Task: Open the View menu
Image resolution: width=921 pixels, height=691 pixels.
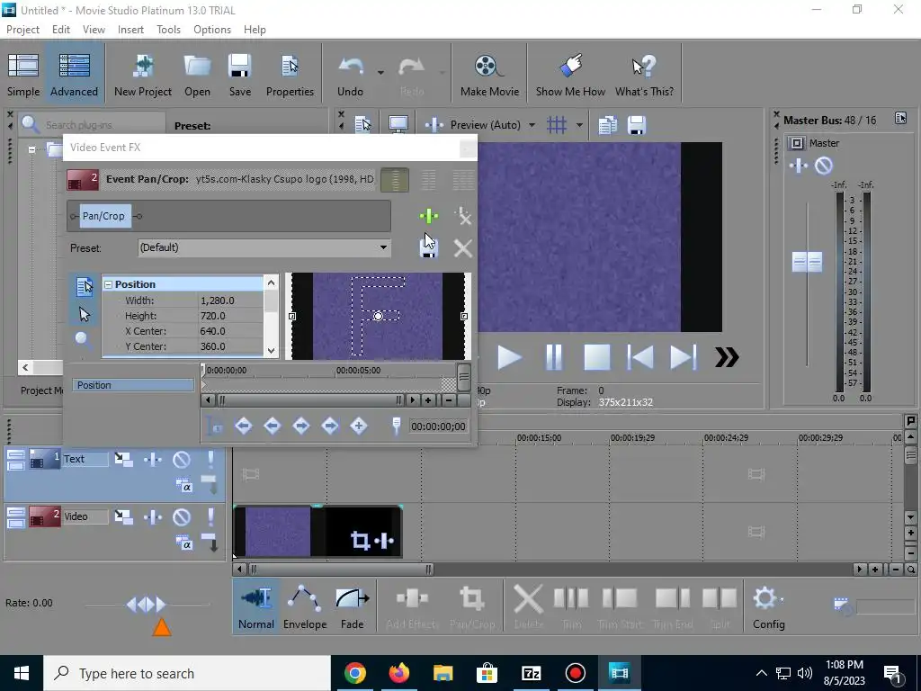Action: coord(94,30)
